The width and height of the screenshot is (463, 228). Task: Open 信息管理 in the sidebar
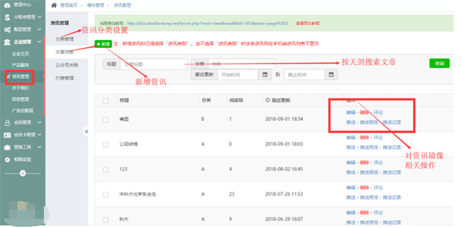(20, 99)
